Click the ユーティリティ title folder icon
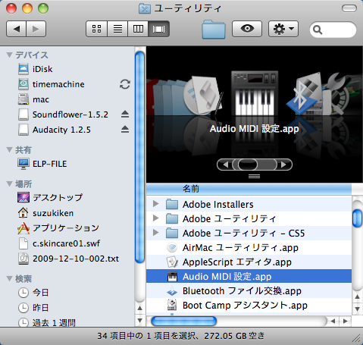363x345 pixels. (x=145, y=8)
